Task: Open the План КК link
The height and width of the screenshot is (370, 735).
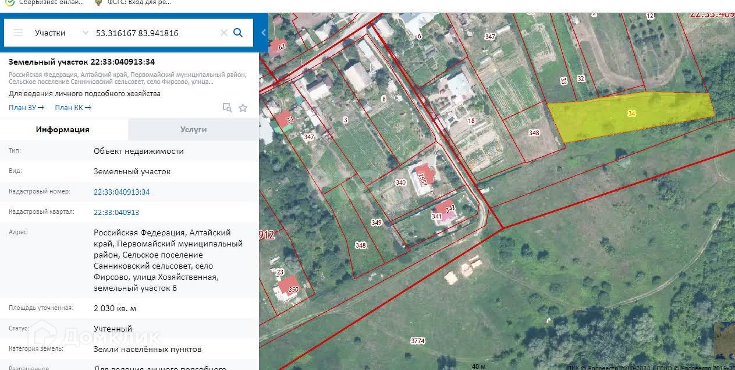Action: (73, 107)
